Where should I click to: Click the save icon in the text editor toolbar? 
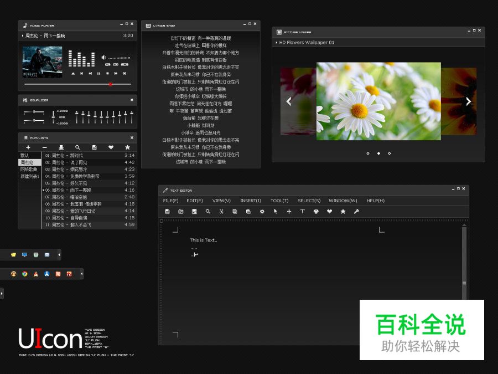point(195,212)
